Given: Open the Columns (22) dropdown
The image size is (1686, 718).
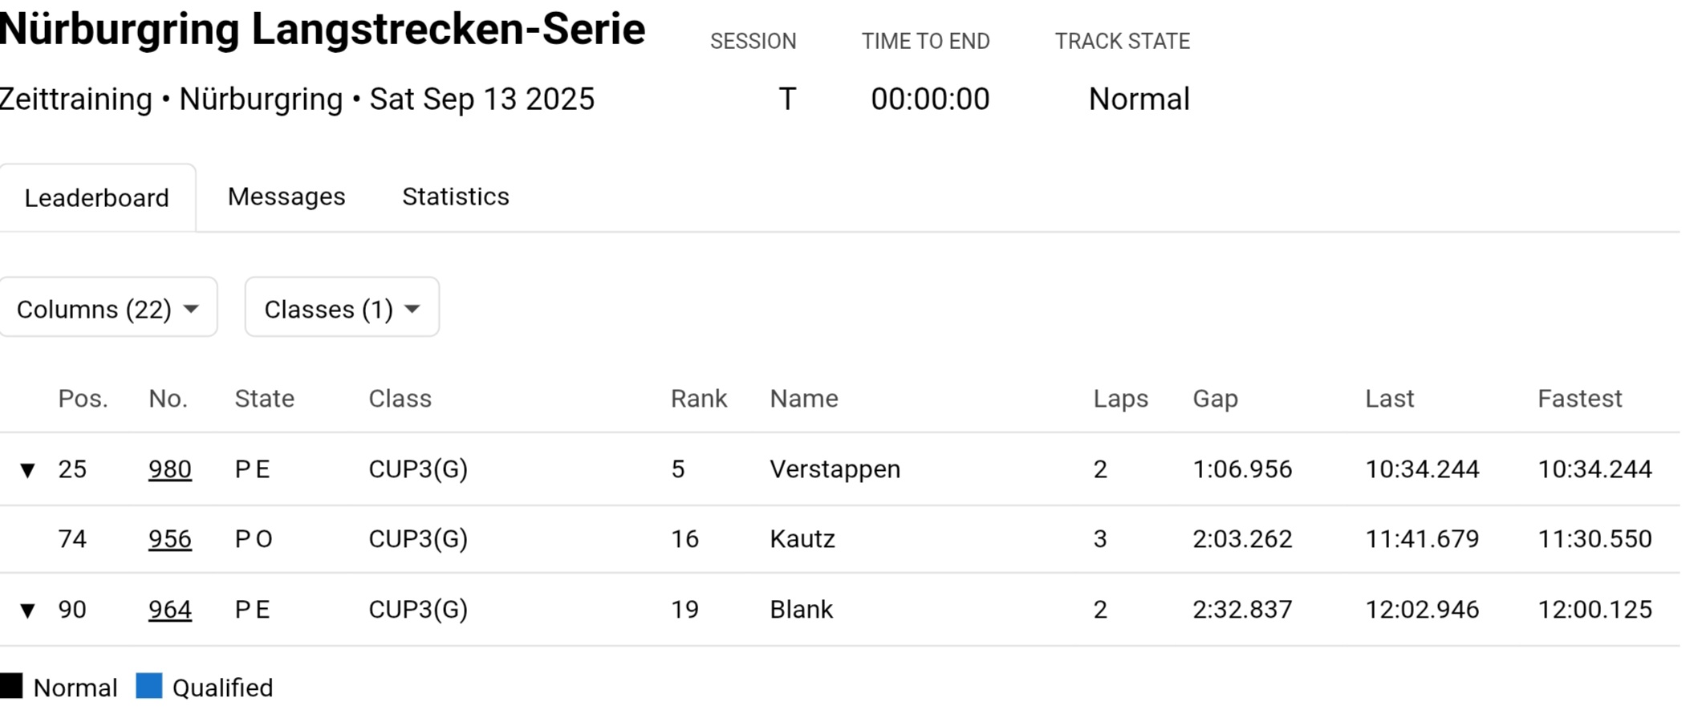Looking at the screenshot, I should [x=108, y=307].
